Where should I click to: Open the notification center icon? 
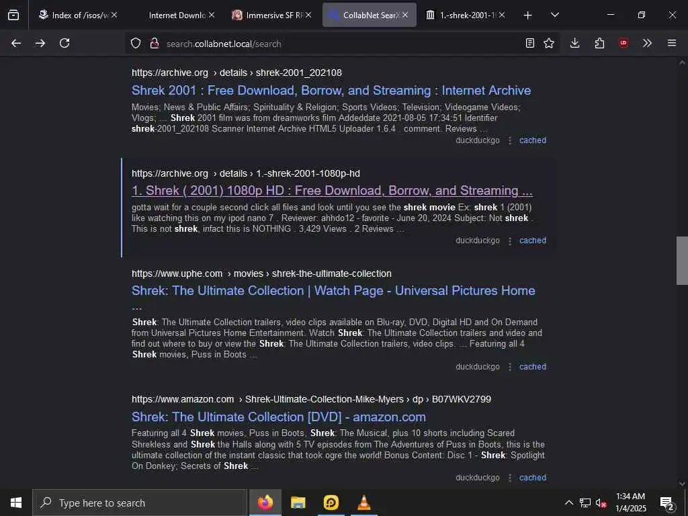click(x=666, y=503)
